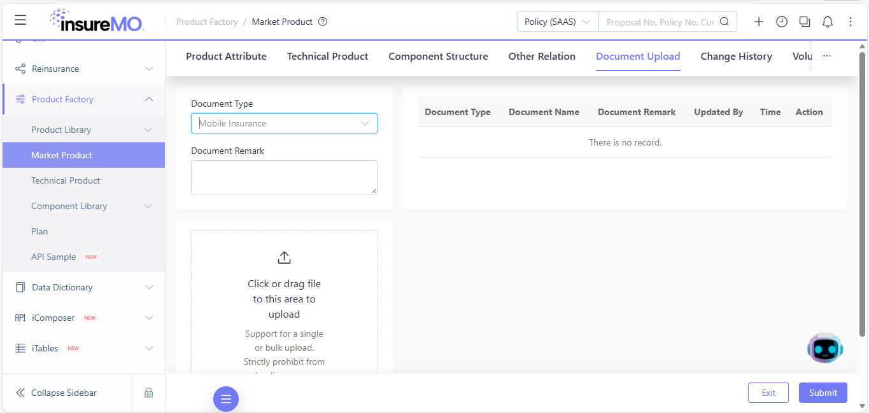The width and height of the screenshot is (869, 413).
Task: Select the Document Upload tab
Action: [x=638, y=56]
